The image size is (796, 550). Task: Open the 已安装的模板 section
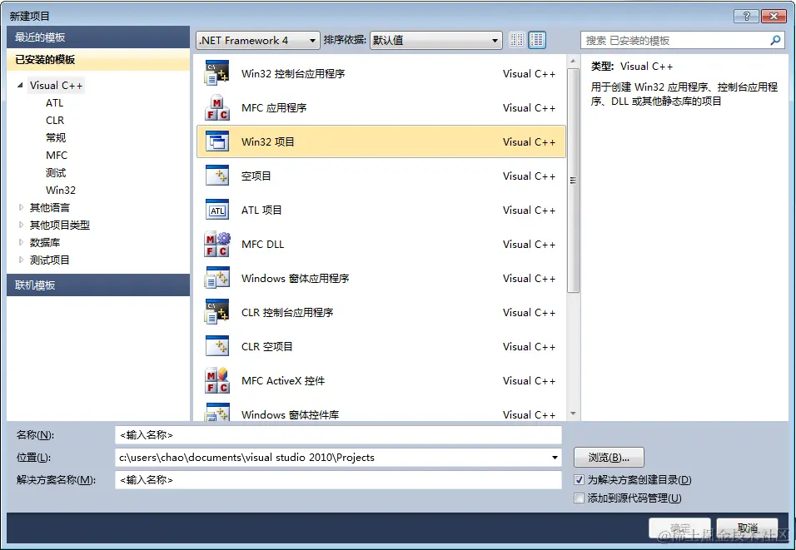(x=98, y=59)
